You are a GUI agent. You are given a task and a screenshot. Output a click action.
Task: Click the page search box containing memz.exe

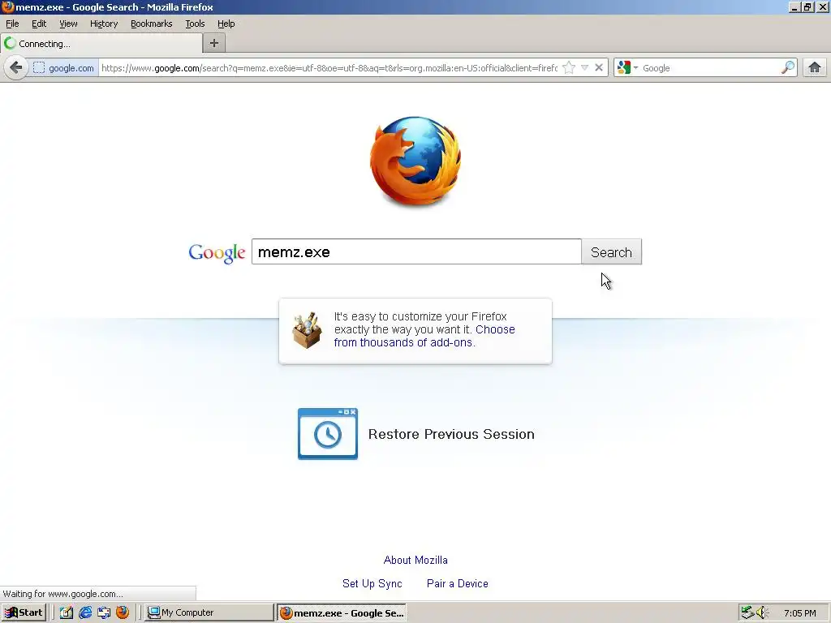coord(416,251)
